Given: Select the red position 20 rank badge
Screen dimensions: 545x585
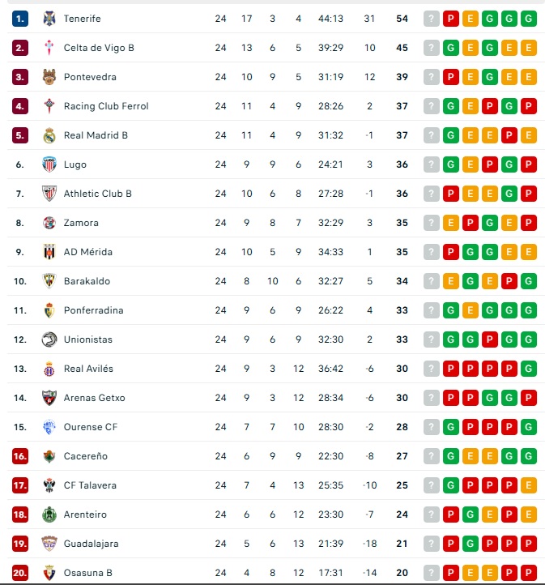Looking at the screenshot, I should [20, 573].
